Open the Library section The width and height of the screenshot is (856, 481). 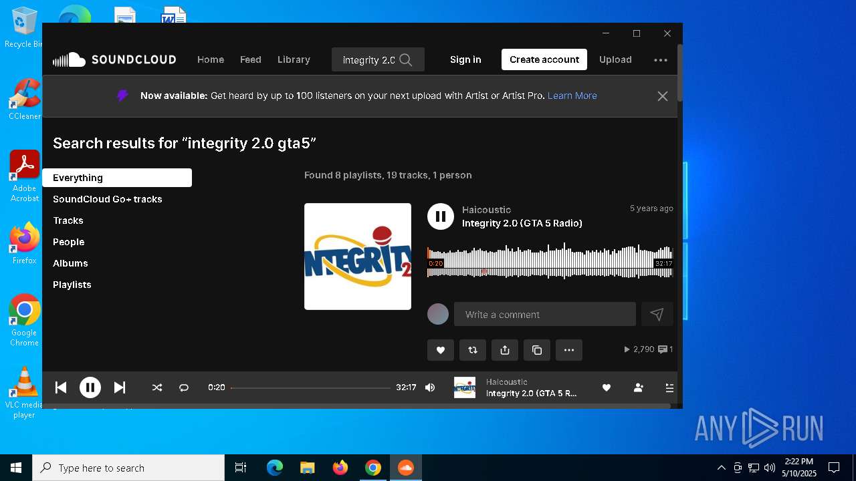click(294, 59)
